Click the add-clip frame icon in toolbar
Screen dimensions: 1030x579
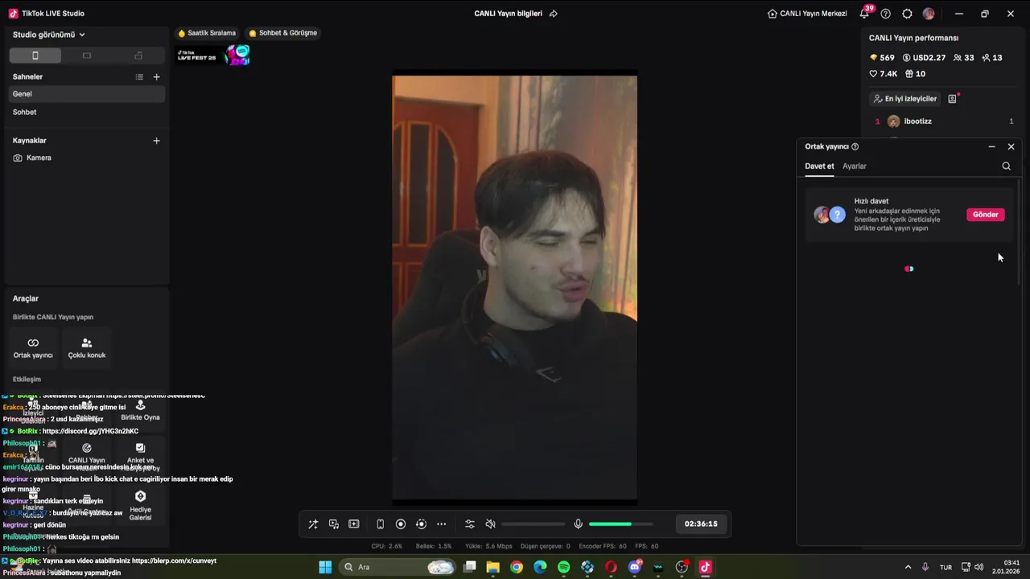point(354,524)
